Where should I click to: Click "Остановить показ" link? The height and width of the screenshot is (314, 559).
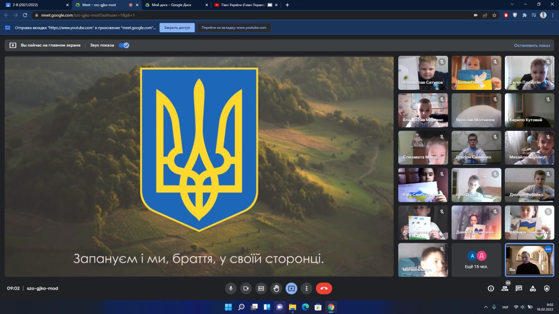tap(532, 45)
